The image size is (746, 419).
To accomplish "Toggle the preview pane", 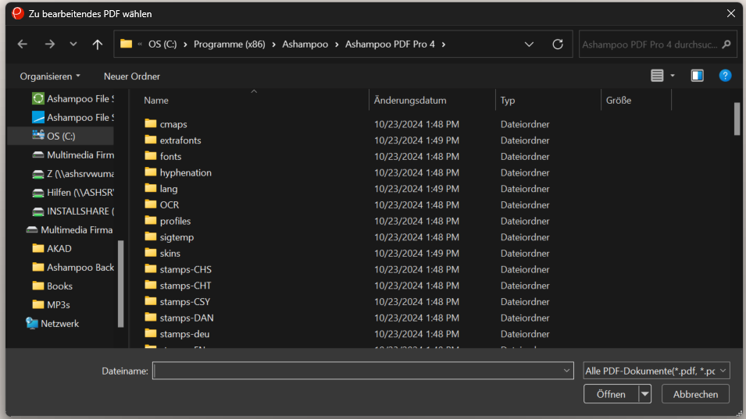I will (x=697, y=76).
